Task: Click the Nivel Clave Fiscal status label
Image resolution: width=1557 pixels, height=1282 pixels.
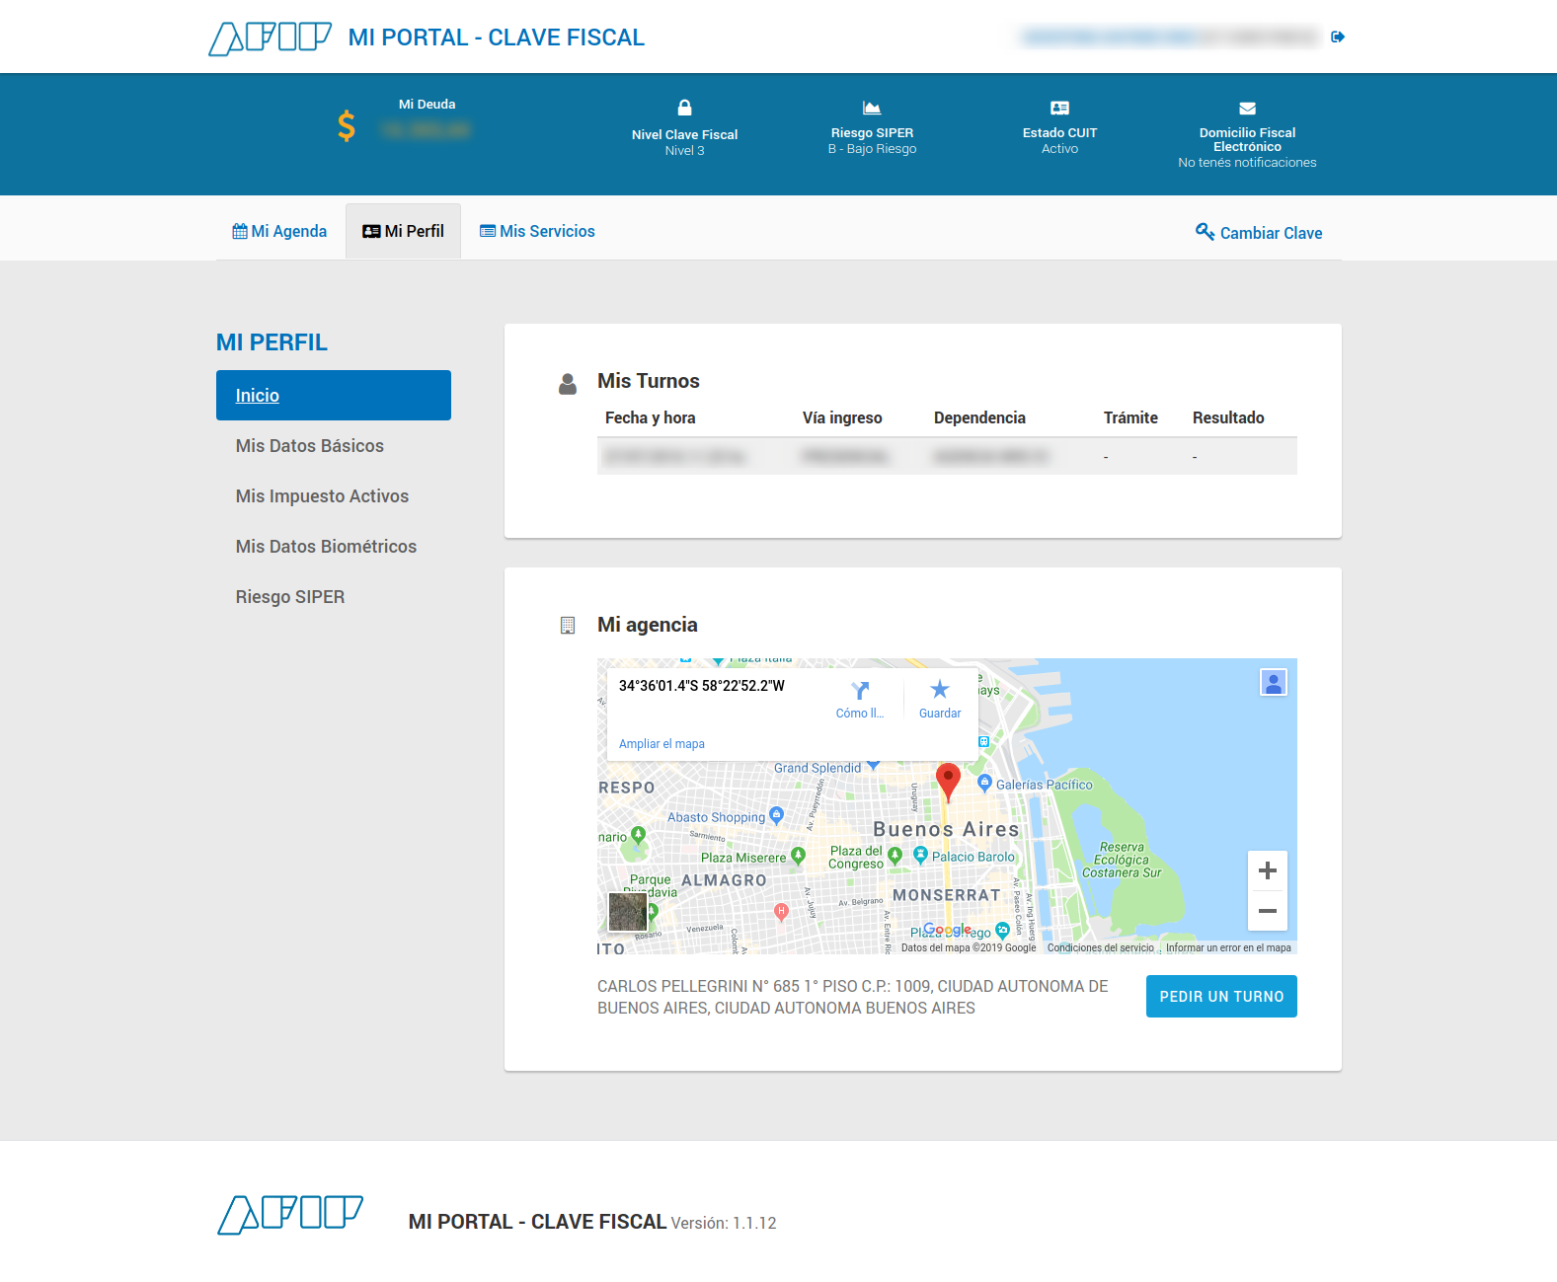Action: point(684,134)
